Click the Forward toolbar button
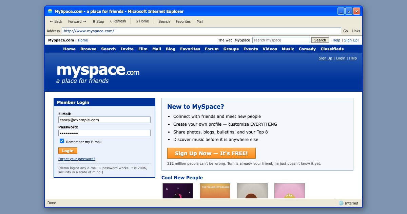Viewport: 407px width, 214px height. [77, 21]
